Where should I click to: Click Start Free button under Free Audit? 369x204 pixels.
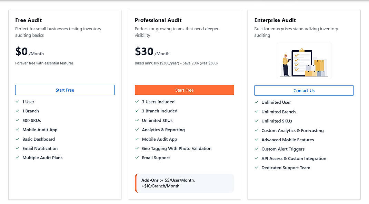(x=65, y=90)
